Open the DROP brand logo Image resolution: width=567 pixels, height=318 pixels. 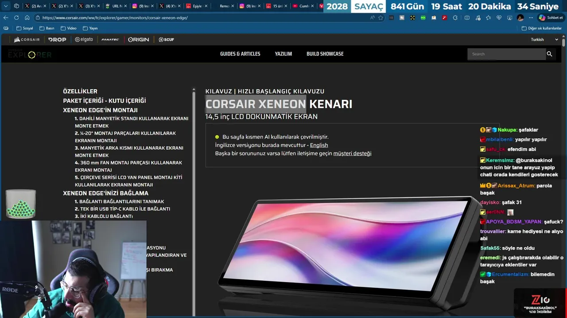(x=57, y=39)
